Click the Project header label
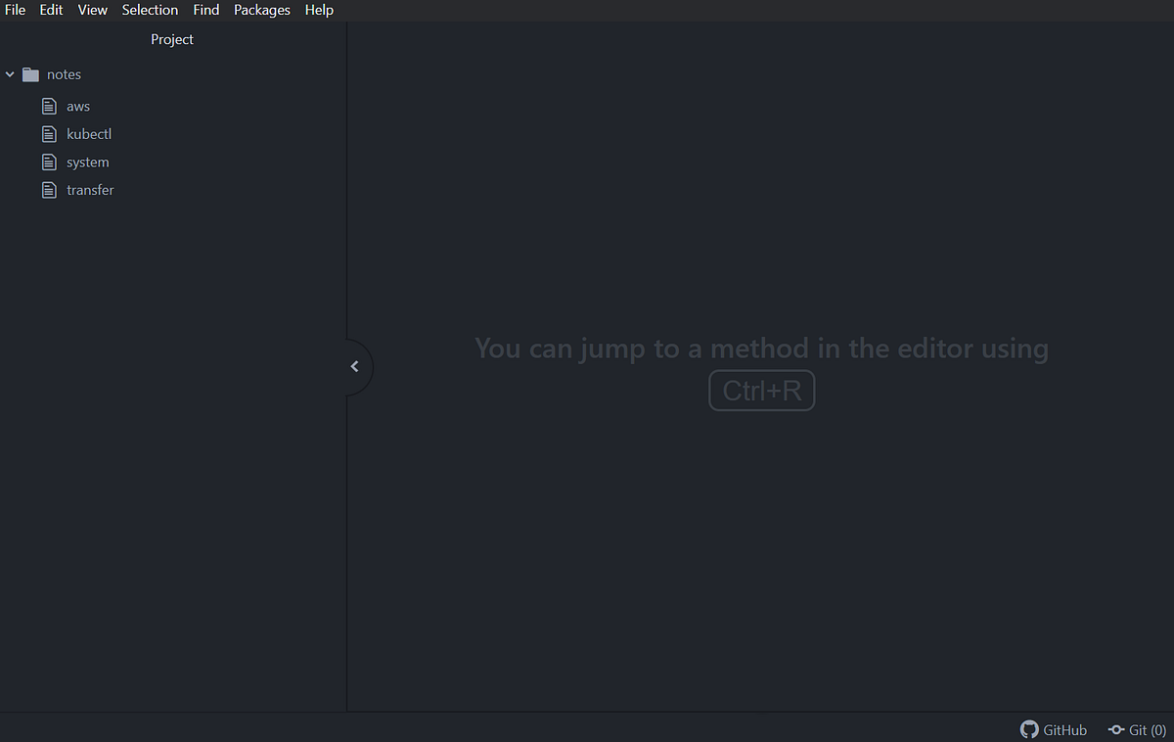 point(172,39)
